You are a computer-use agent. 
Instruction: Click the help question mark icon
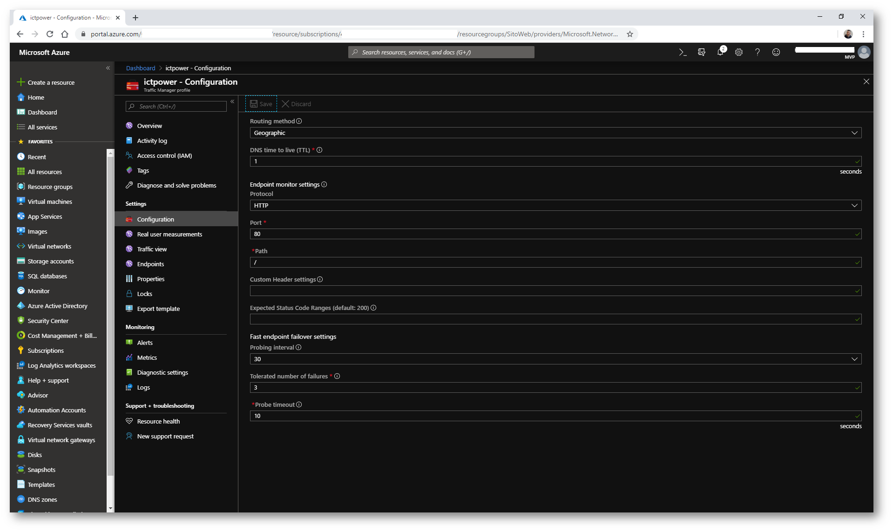click(x=758, y=53)
